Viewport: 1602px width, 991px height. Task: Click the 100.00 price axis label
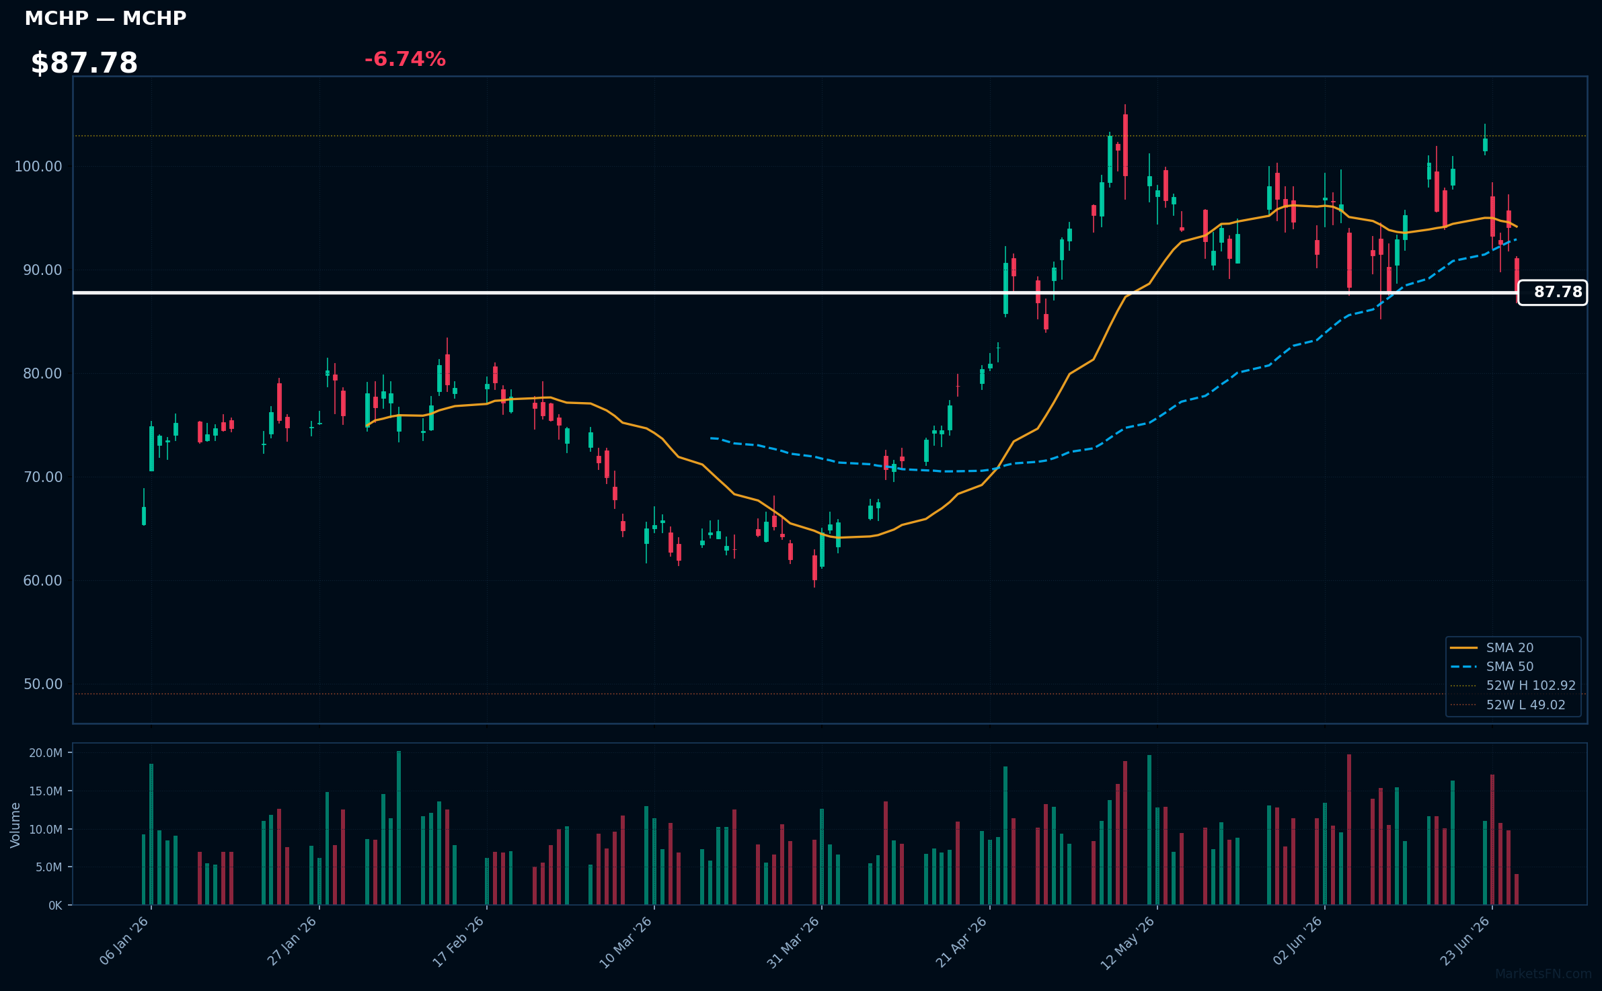pyautogui.click(x=38, y=166)
